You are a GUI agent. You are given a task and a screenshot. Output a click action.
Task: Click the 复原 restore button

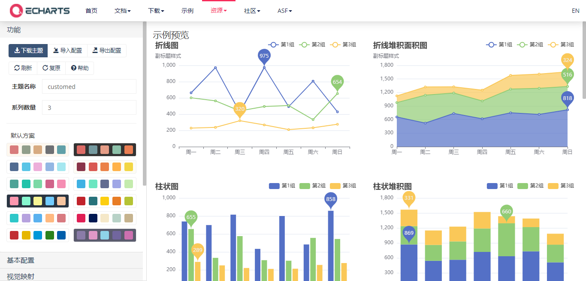click(x=51, y=68)
